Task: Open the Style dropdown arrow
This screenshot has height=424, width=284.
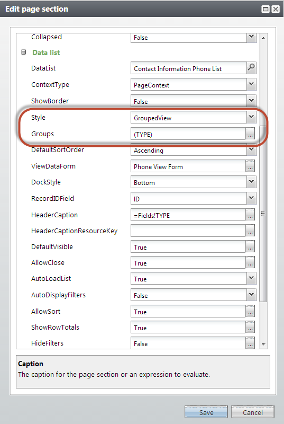Action: (x=251, y=117)
